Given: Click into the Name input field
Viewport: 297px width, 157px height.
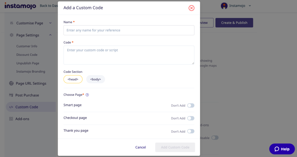Looking at the screenshot, I should tap(129, 30).
